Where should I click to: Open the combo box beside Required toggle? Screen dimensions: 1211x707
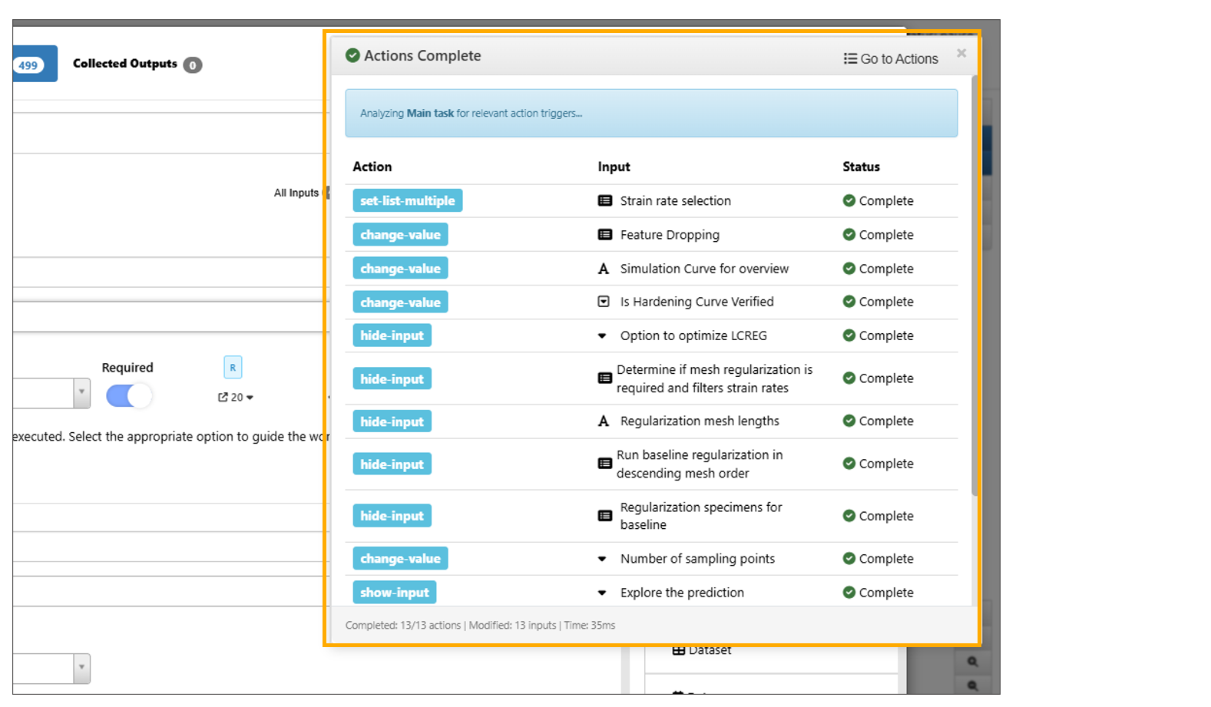81,393
